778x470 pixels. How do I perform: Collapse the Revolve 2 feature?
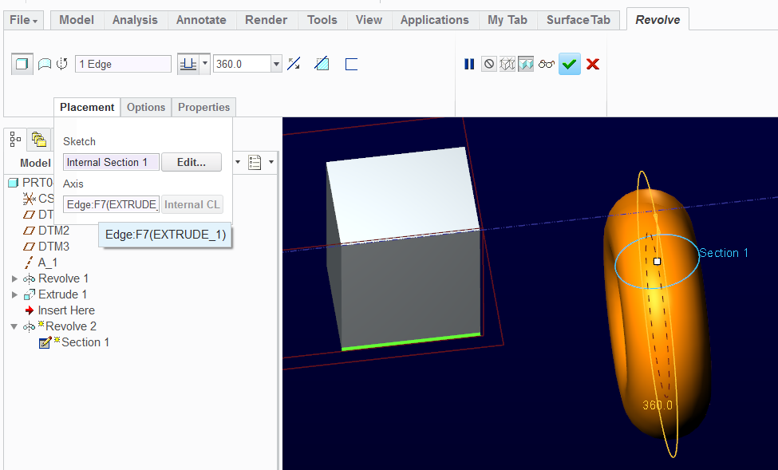click(14, 326)
